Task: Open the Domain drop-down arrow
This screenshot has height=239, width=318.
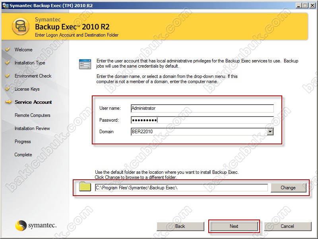Action: 270,132
